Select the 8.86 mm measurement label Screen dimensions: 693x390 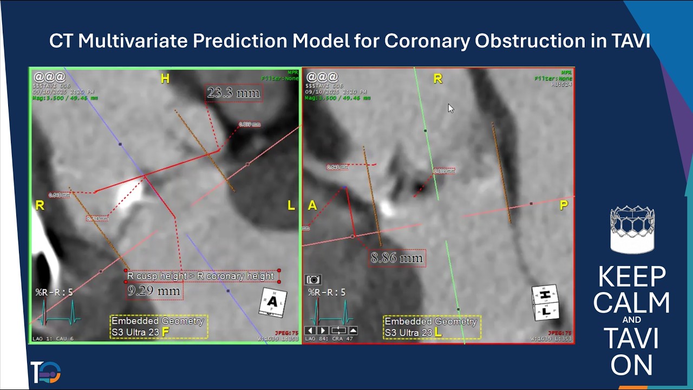397,258
